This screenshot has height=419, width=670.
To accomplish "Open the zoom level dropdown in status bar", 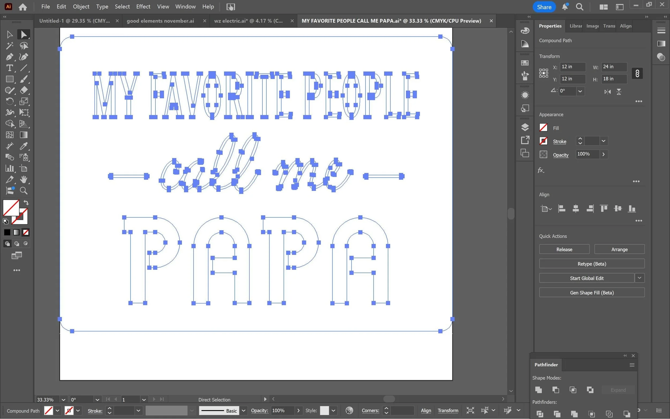I will (63, 400).
